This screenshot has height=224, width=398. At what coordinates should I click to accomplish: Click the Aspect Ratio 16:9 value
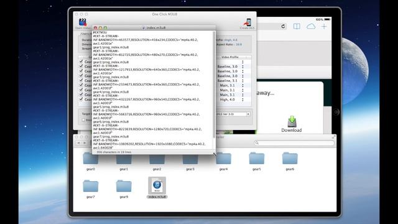[x=239, y=44]
